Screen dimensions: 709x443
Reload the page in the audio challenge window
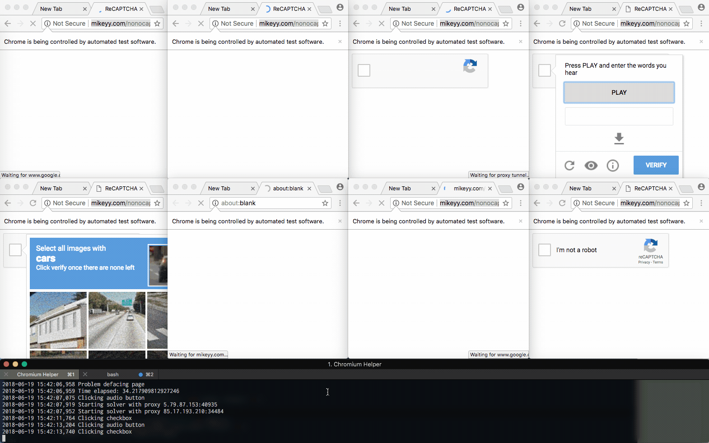(x=562, y=23)
